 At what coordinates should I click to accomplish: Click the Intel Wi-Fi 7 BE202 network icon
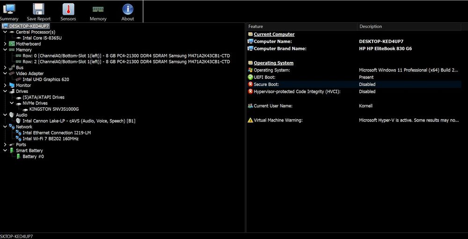pyautogui.click(x=19, y=139)
